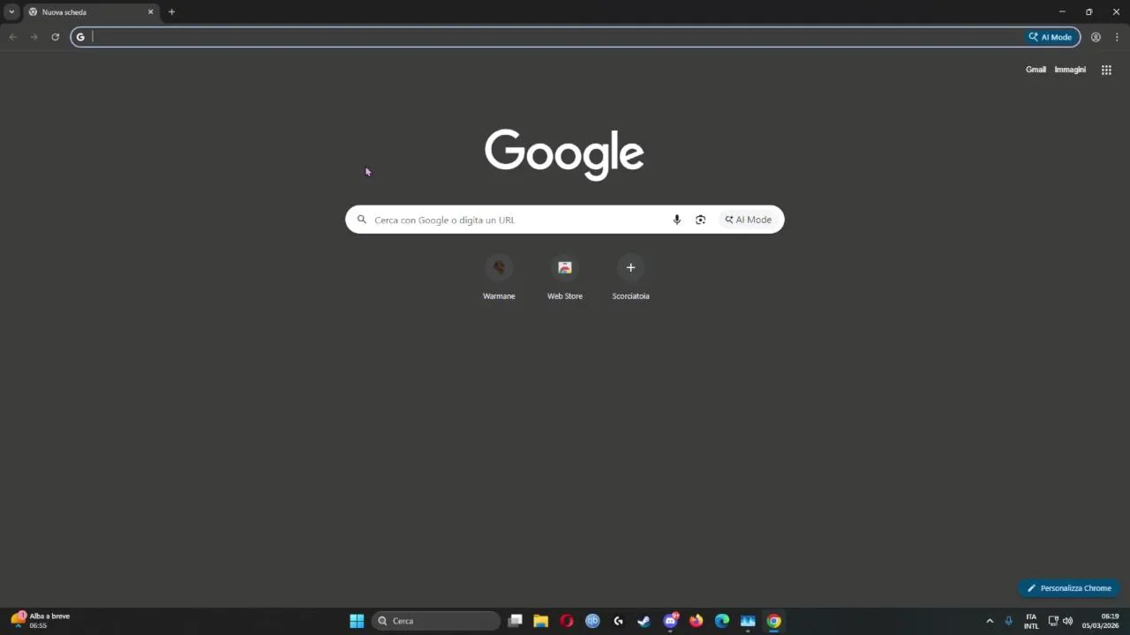Viewport: 1130px width, 635px height.
Task: Open the Warmane shortcut
Action: (499, 277)
